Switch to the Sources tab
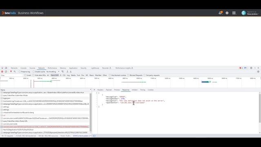This screenshot has width=261, height=147. pos(32,68)
